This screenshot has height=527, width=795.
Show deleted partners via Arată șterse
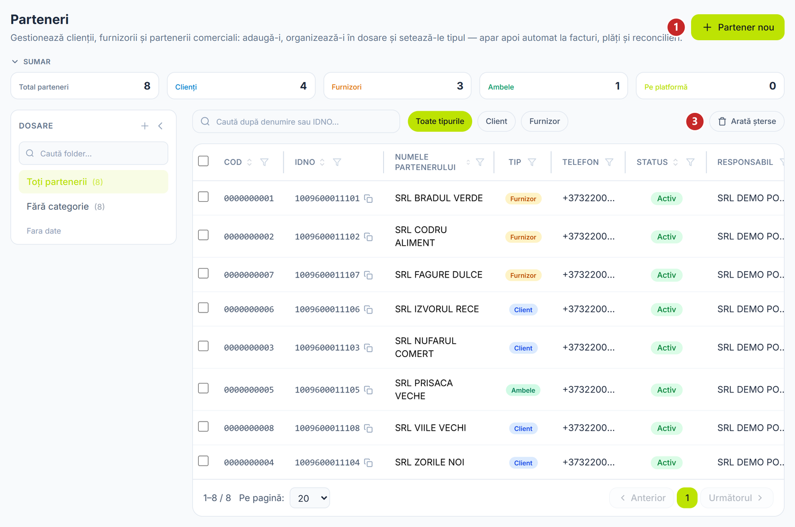747,121
